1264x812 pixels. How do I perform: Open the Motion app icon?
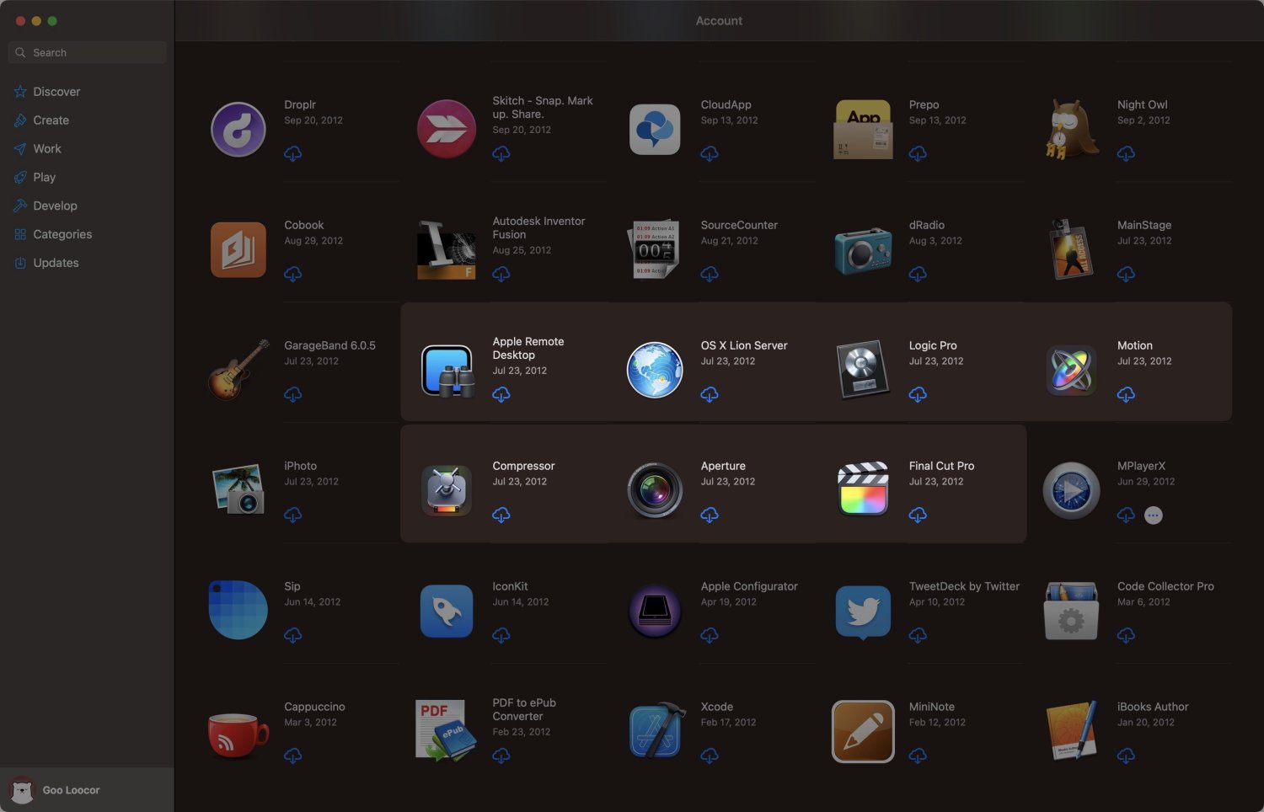(1070, 368)
